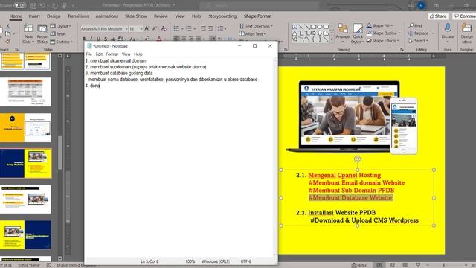Select the blue and yellow slide thumbnail
Screen dimensions: 476x268
(25, 164)
